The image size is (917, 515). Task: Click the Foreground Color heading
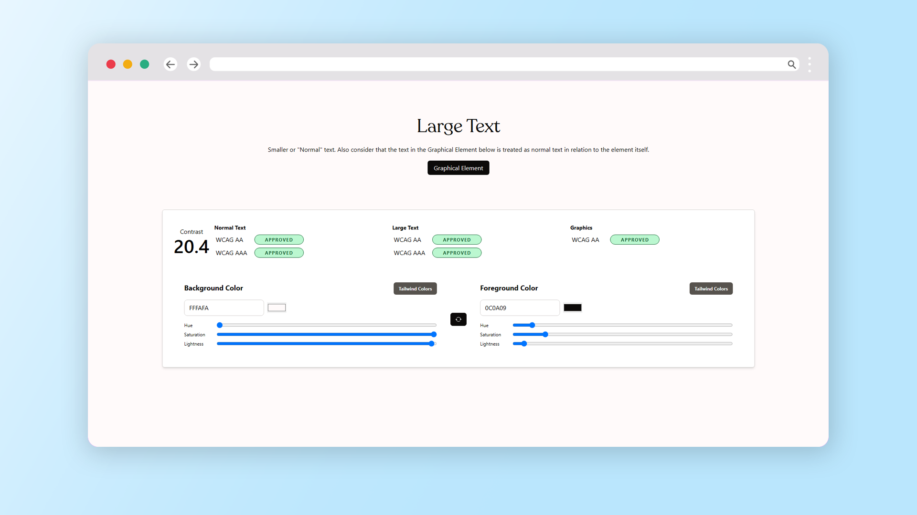(509, 288)
